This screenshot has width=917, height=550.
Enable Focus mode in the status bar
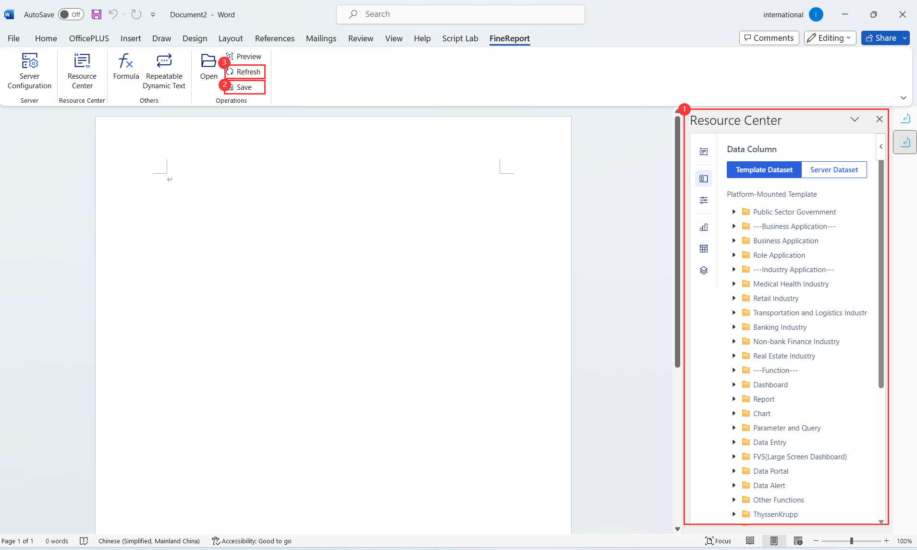tap(718, 541)
